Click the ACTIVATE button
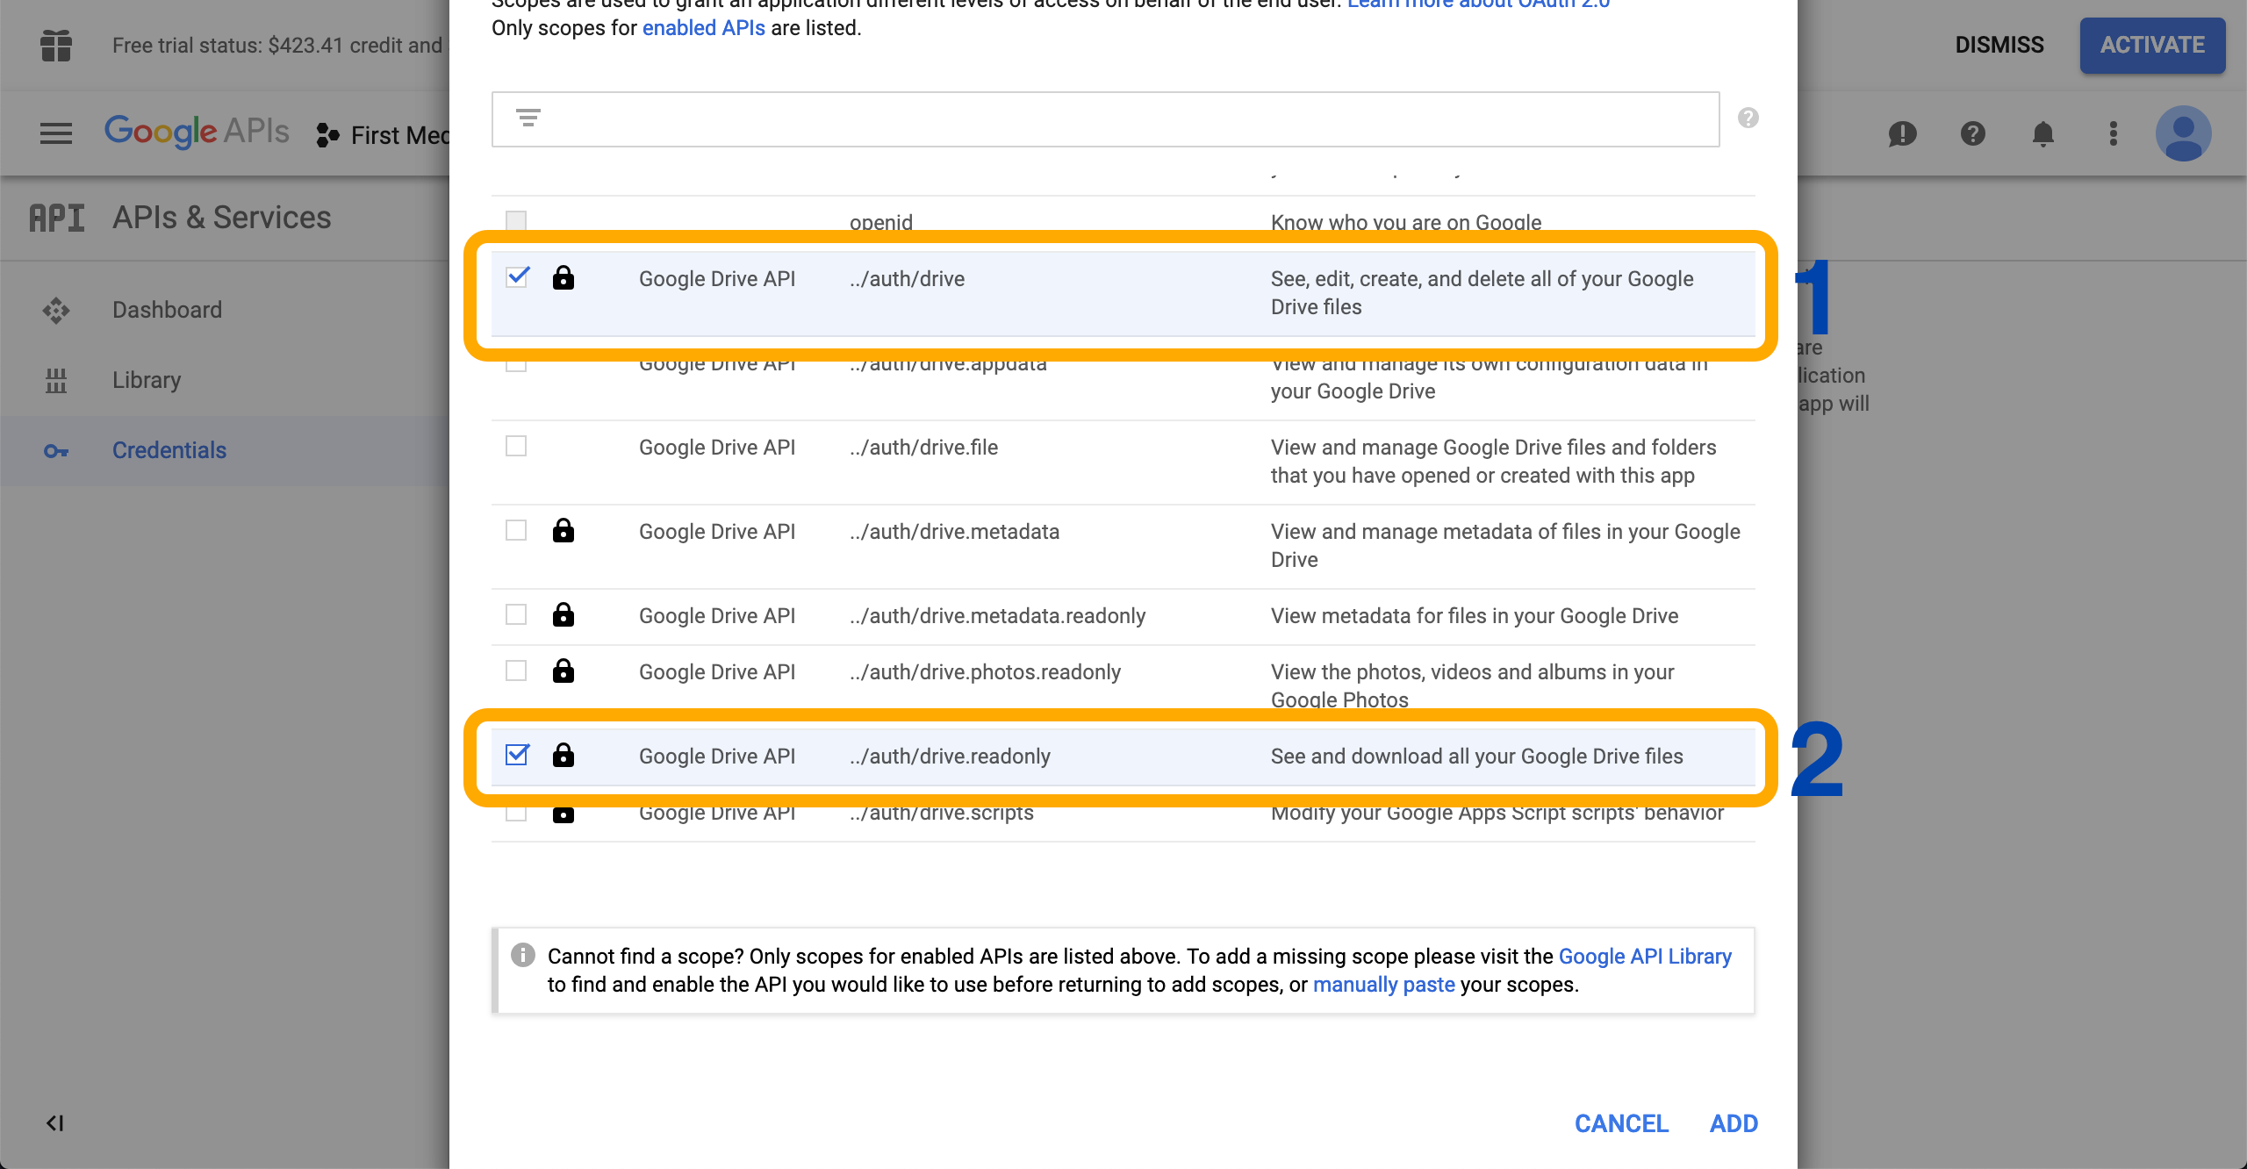 click(x=2152, y=45)
